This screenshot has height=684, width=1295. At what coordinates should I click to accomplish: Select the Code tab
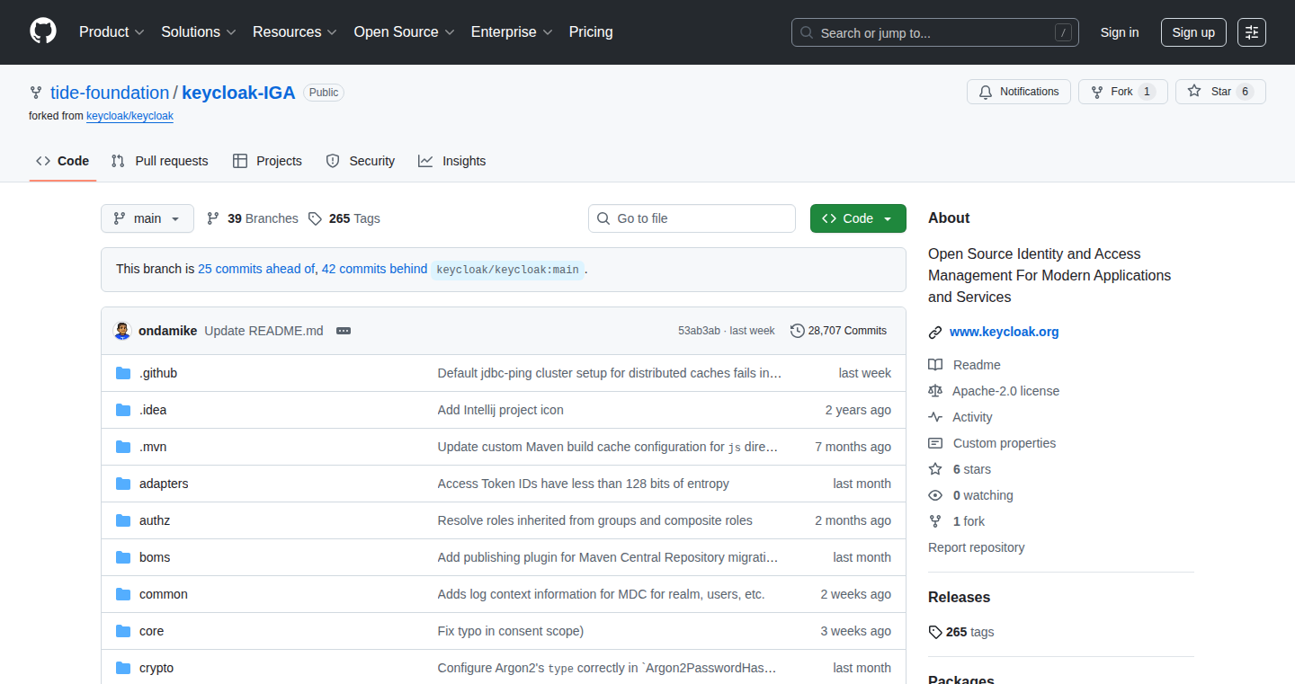(63, 161)
